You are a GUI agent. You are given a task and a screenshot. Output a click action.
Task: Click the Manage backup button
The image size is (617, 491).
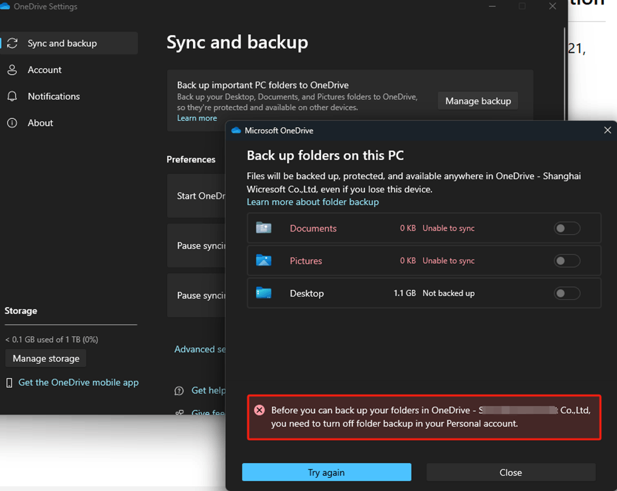(478, 101)
